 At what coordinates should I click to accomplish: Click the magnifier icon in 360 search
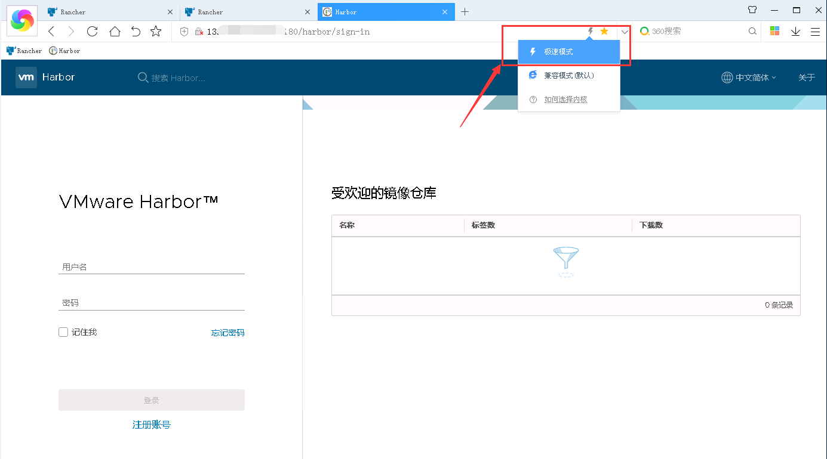pyautogui.click(x=753, y=31)
